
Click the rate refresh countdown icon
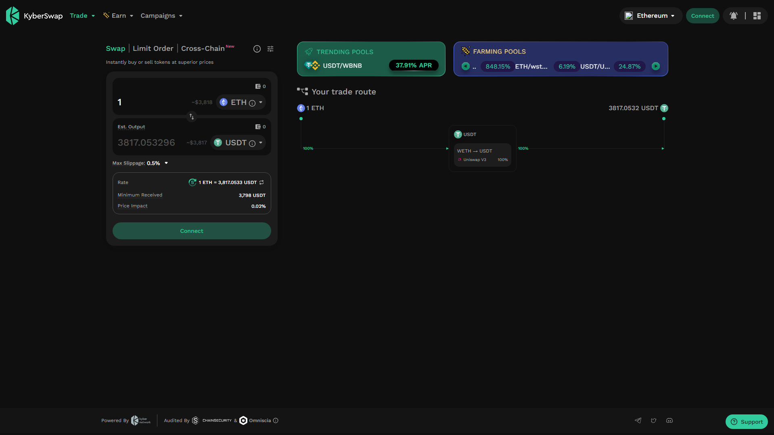(192, 182)
